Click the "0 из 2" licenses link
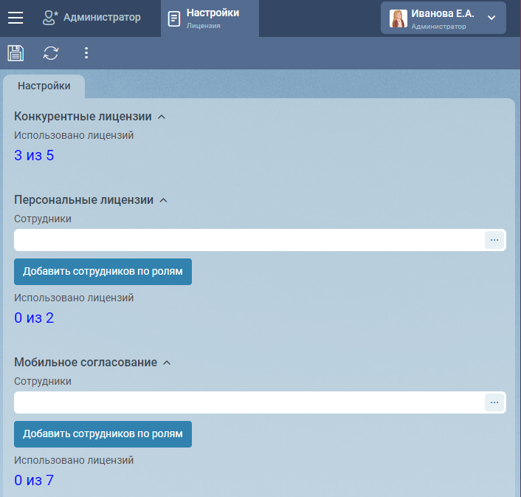This screenshot has width=521, height=497. coord(34,318)
